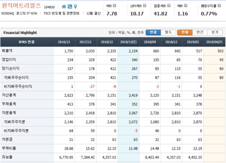The image size is (226, 163).
Task: Click the PBR value 1.16
Action: (183, 14)
